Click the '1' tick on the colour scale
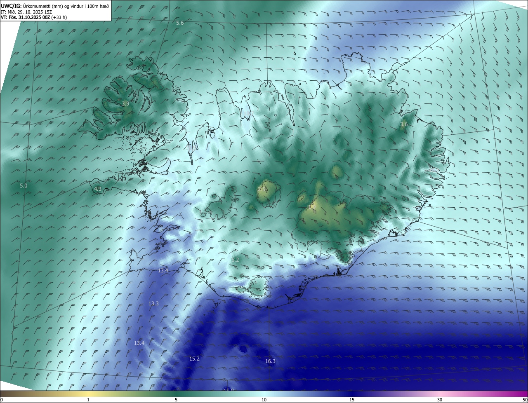The height and width of the screenshot is (403, 528). click(88, 400)
